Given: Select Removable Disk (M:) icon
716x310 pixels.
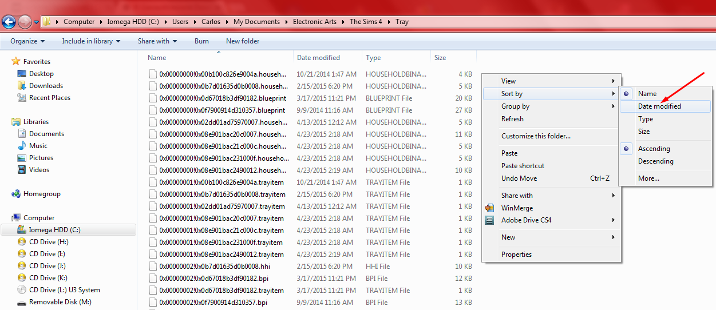Looking at the screenshot, I should pos(22,302).
